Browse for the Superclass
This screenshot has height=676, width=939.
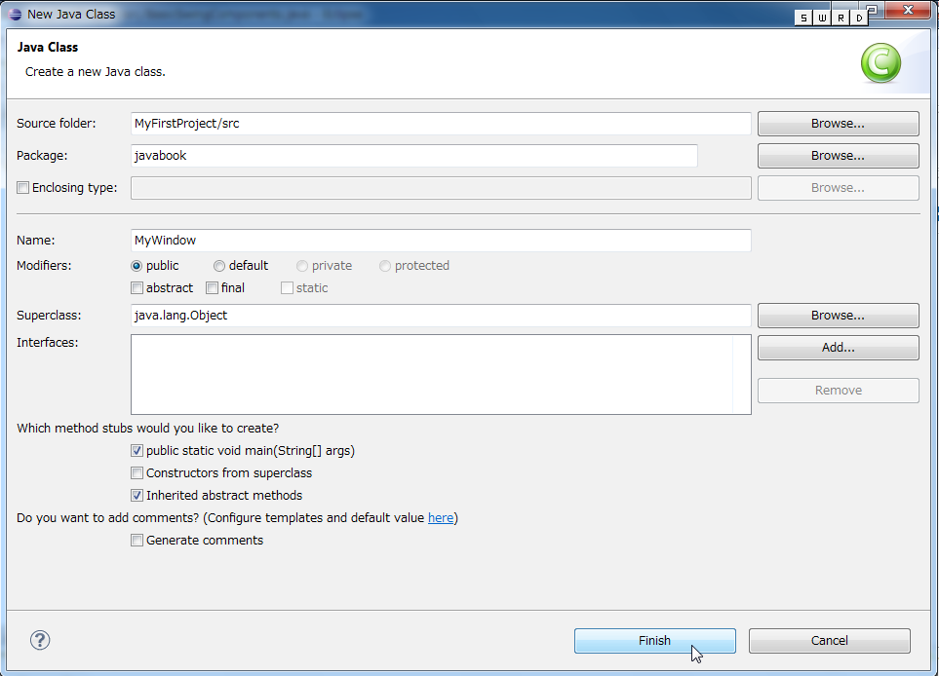tap(838, 316)
